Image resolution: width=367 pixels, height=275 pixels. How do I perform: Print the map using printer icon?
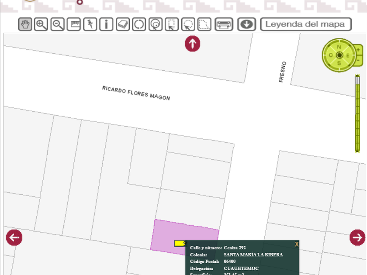pos(224,24)
